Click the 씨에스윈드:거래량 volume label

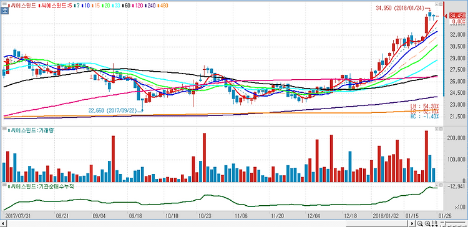[x=31, y=130]
